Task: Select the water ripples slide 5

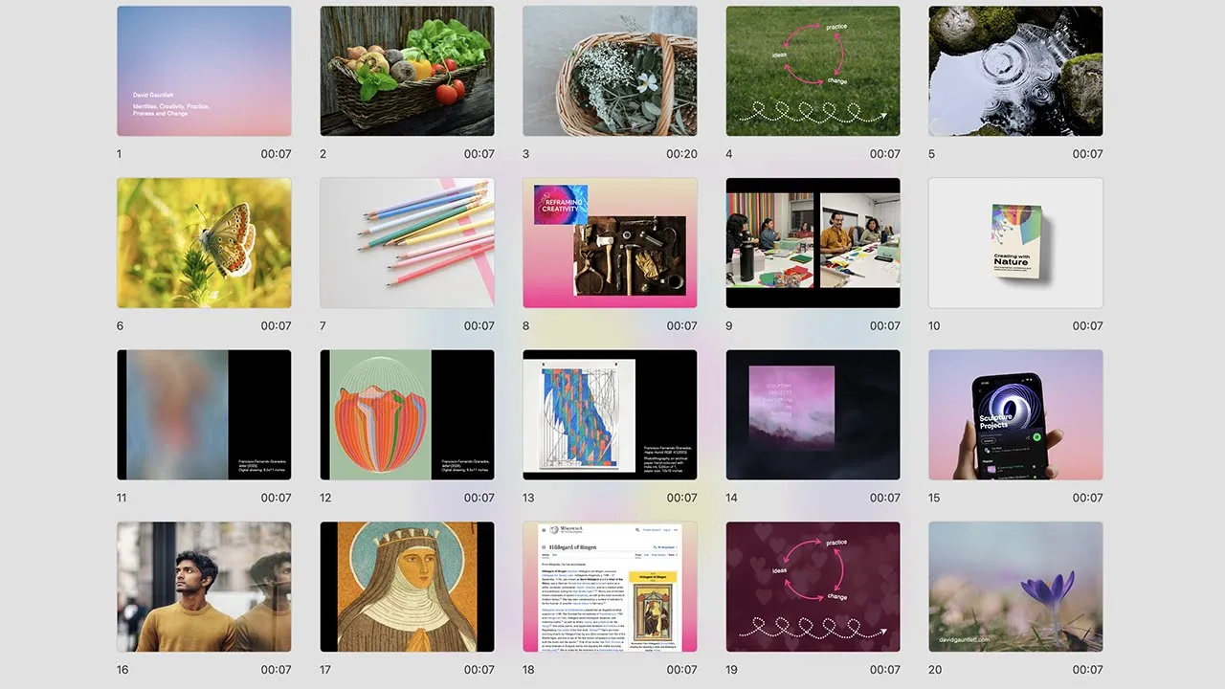Action: click(1015, 71)
